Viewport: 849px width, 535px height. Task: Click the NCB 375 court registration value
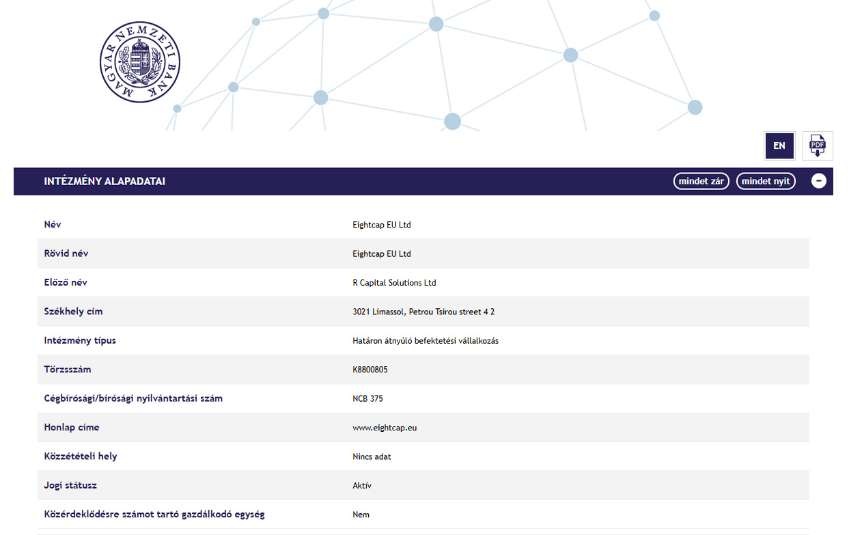367,398
